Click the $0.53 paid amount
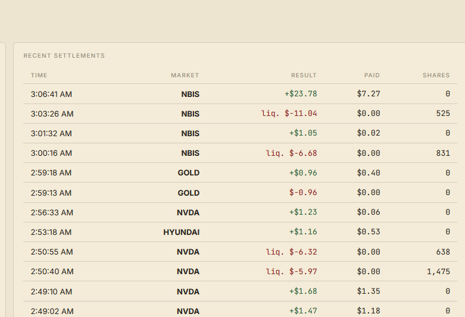The height and width of the screenshot is (317, 465). [369, 232]
